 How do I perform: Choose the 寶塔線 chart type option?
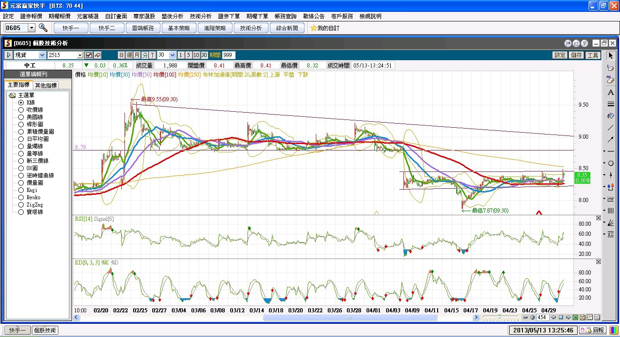[x=21, y=212]
